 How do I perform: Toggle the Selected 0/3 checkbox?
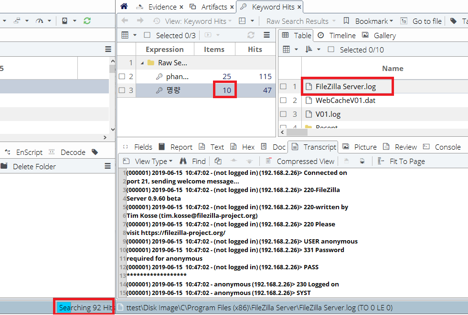(147, 35)
